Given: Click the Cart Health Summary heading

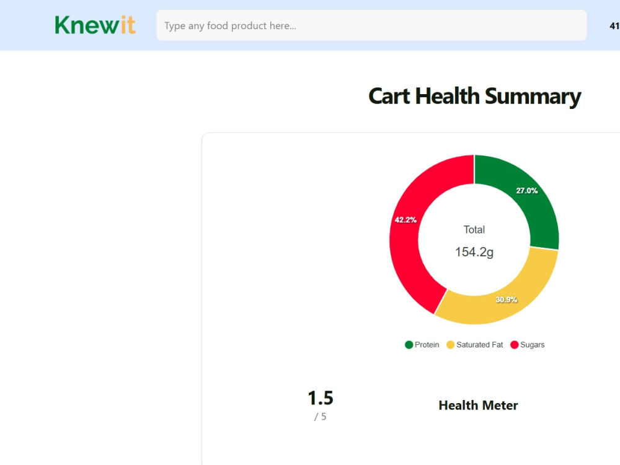Looking at the screenshot, I should point(474,97).
